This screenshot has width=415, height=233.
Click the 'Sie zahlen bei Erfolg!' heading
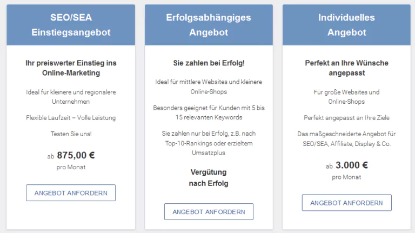click(x=209, y=63)
